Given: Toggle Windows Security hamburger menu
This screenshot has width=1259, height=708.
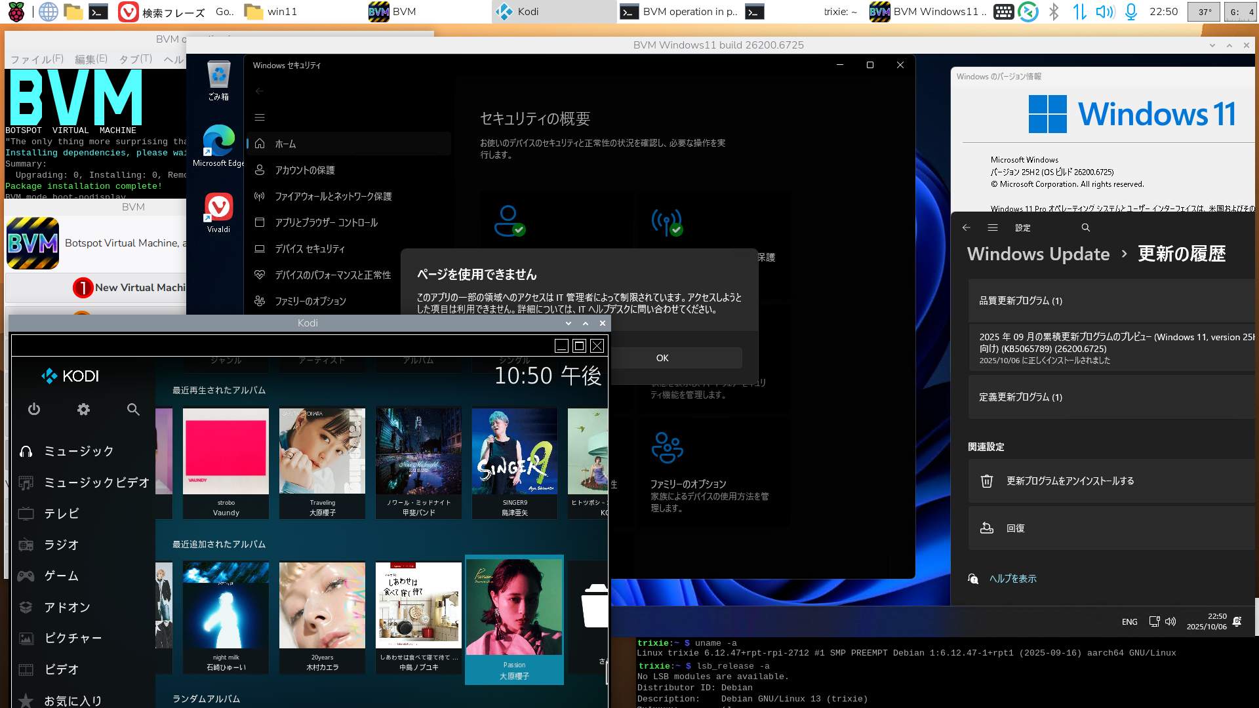Looking at the screenshot, I should [260, 117].
